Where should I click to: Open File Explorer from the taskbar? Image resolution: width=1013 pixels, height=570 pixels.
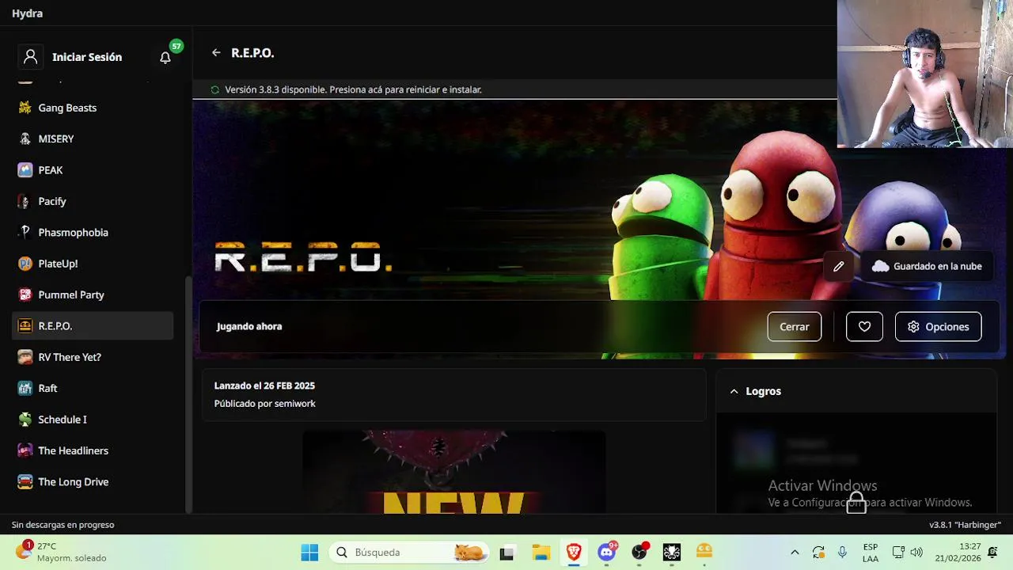[x=541, y=552]
